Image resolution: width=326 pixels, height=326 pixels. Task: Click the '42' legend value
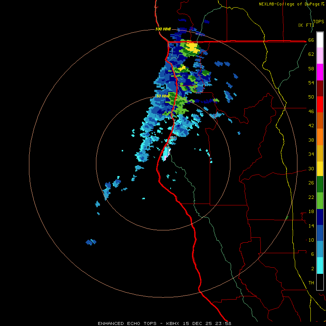click(311, 126)
